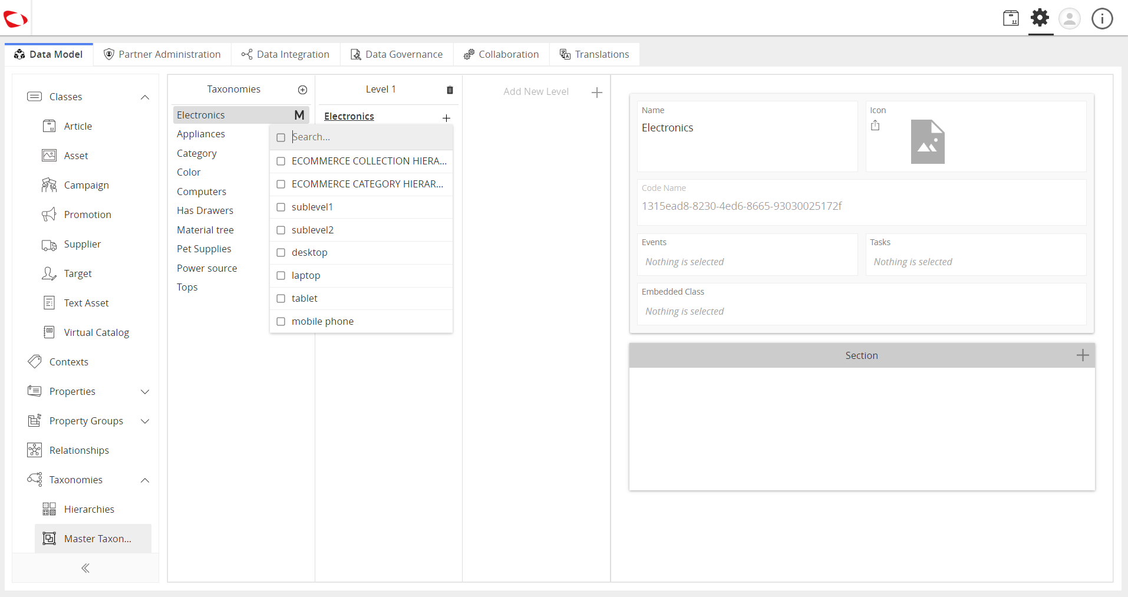
Task: Select the Has Drawers taxonomy
Action: [205, 210]
